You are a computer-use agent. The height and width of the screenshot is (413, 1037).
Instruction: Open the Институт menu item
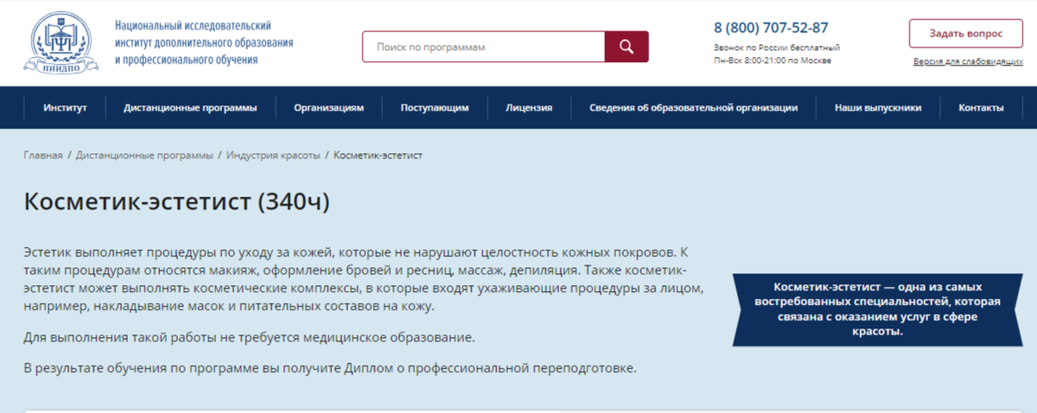(x=66, y=108)
